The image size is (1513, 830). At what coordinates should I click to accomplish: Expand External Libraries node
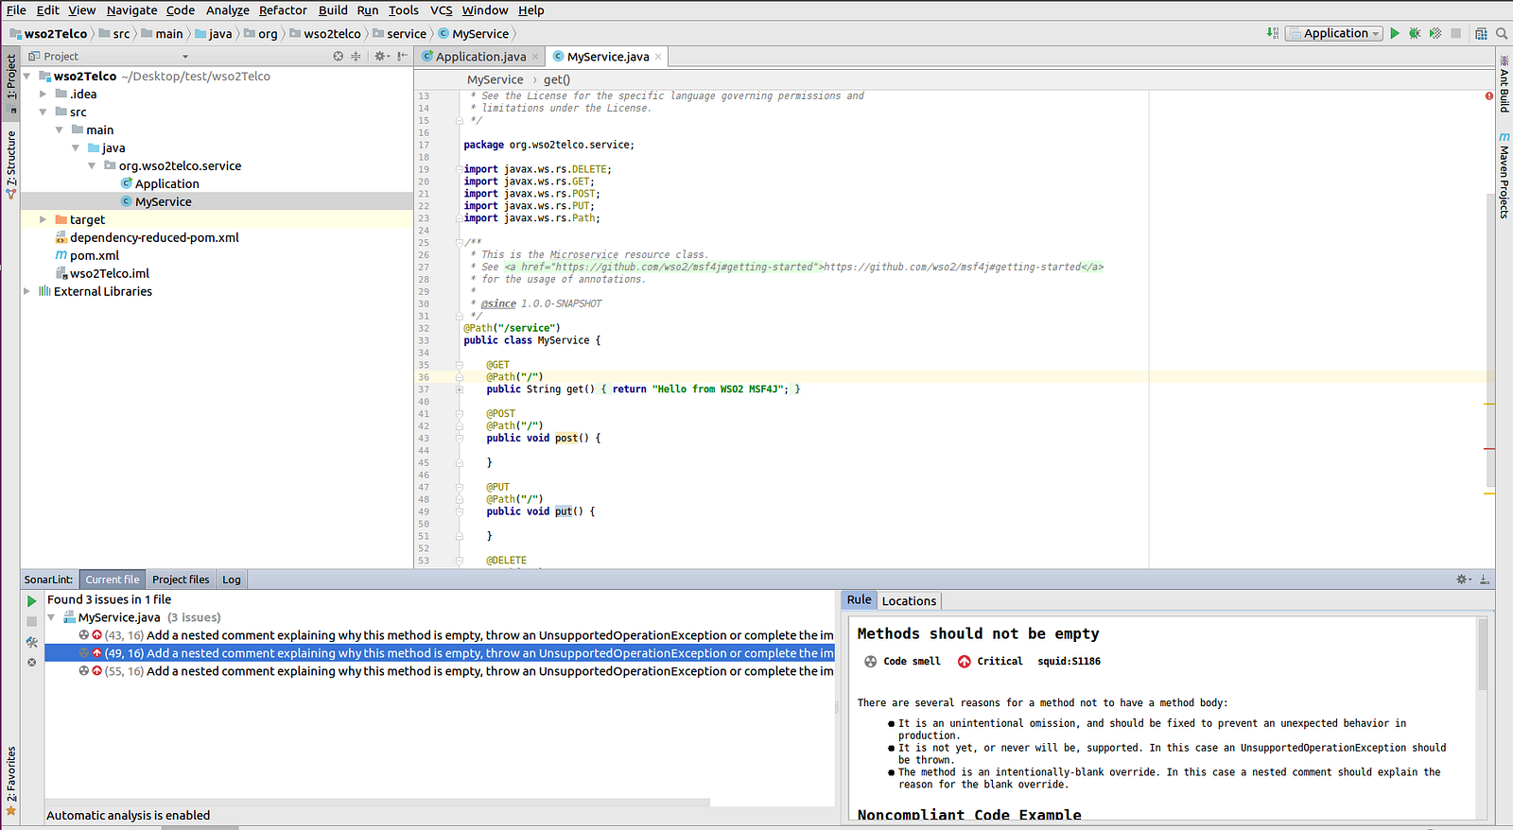(x=26, y=291)
